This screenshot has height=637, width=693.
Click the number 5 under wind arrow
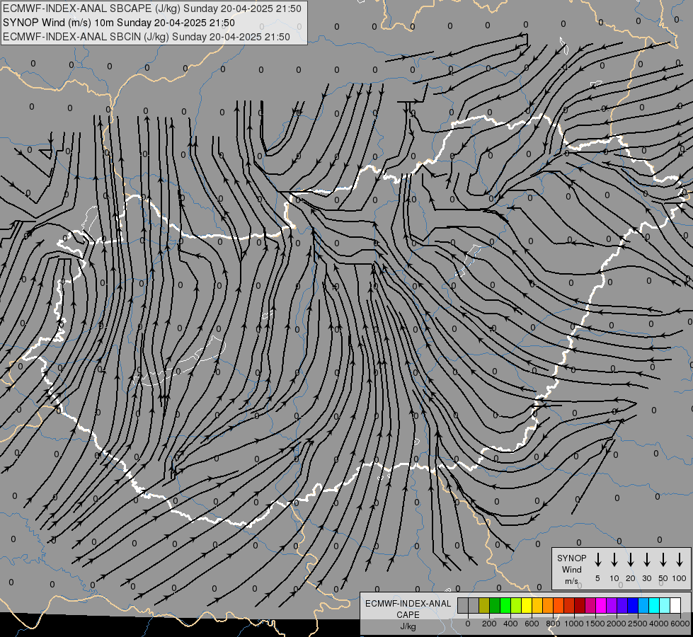click(597, 578)
